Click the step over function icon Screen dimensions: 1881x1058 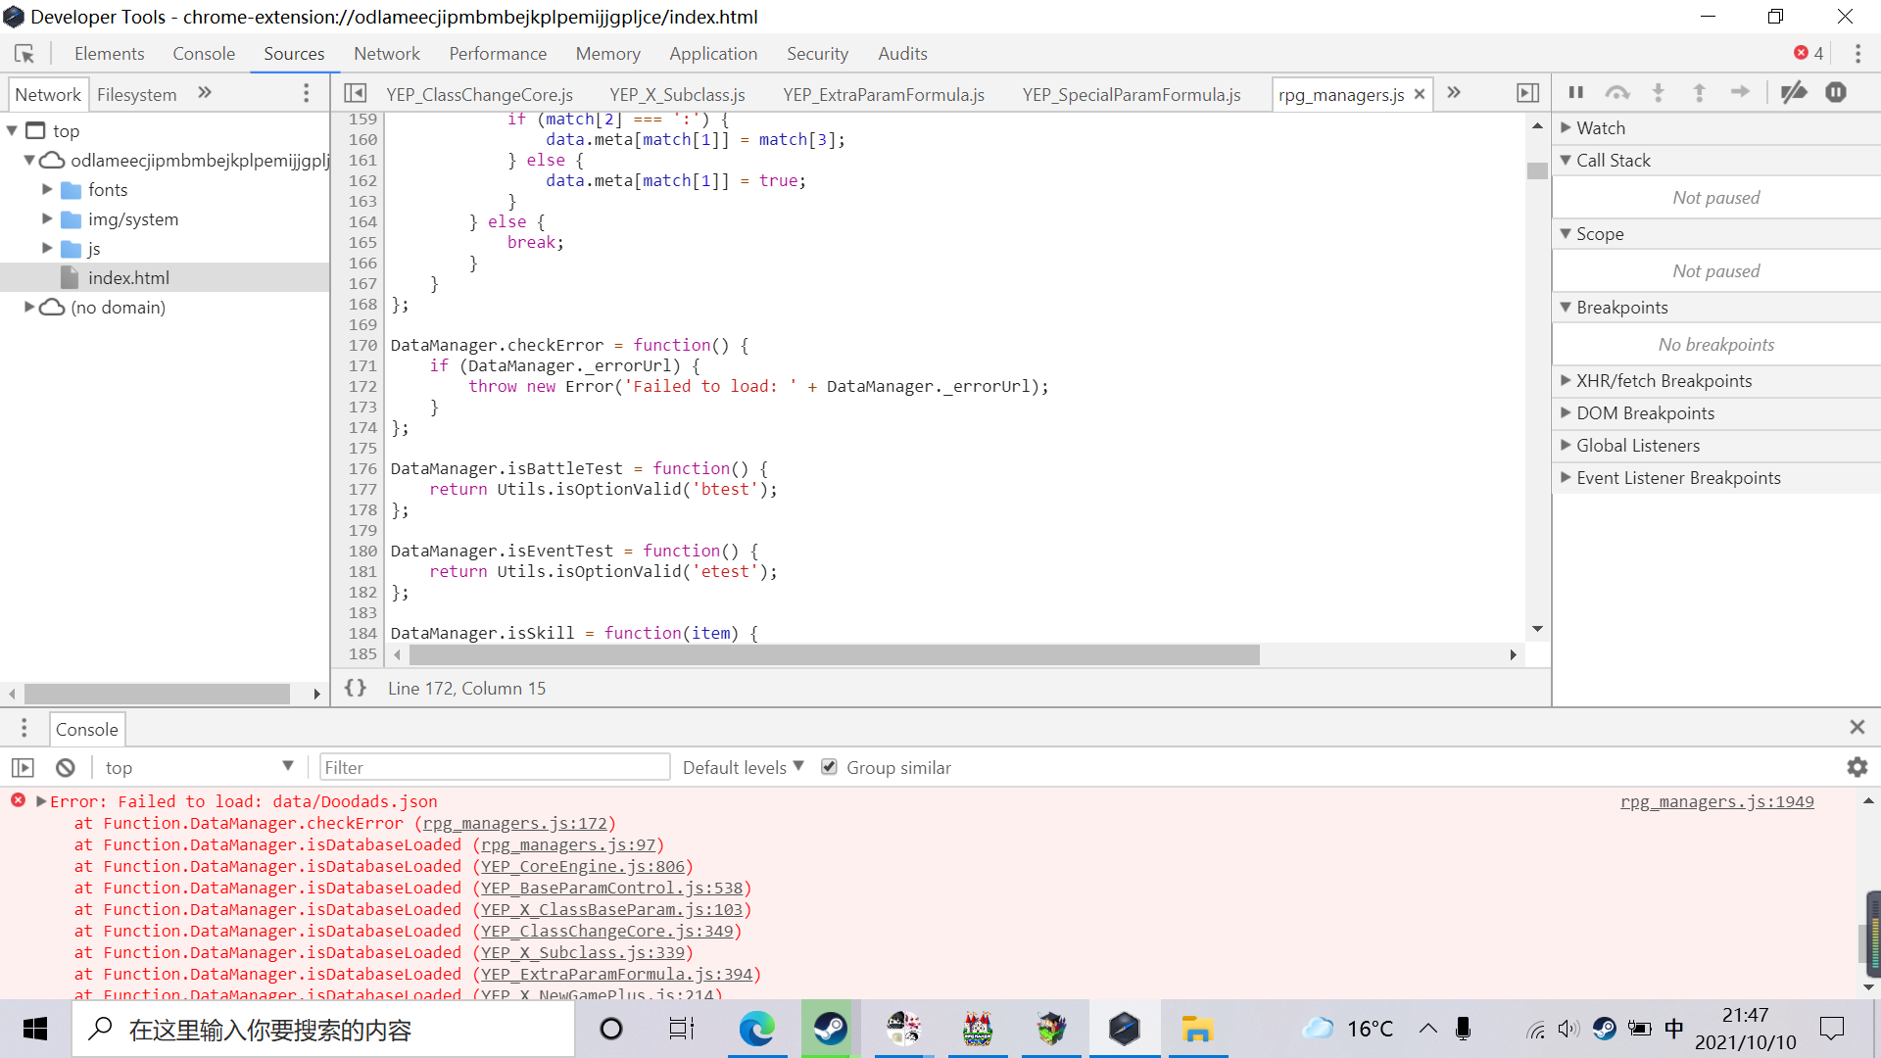(1616, 92)
